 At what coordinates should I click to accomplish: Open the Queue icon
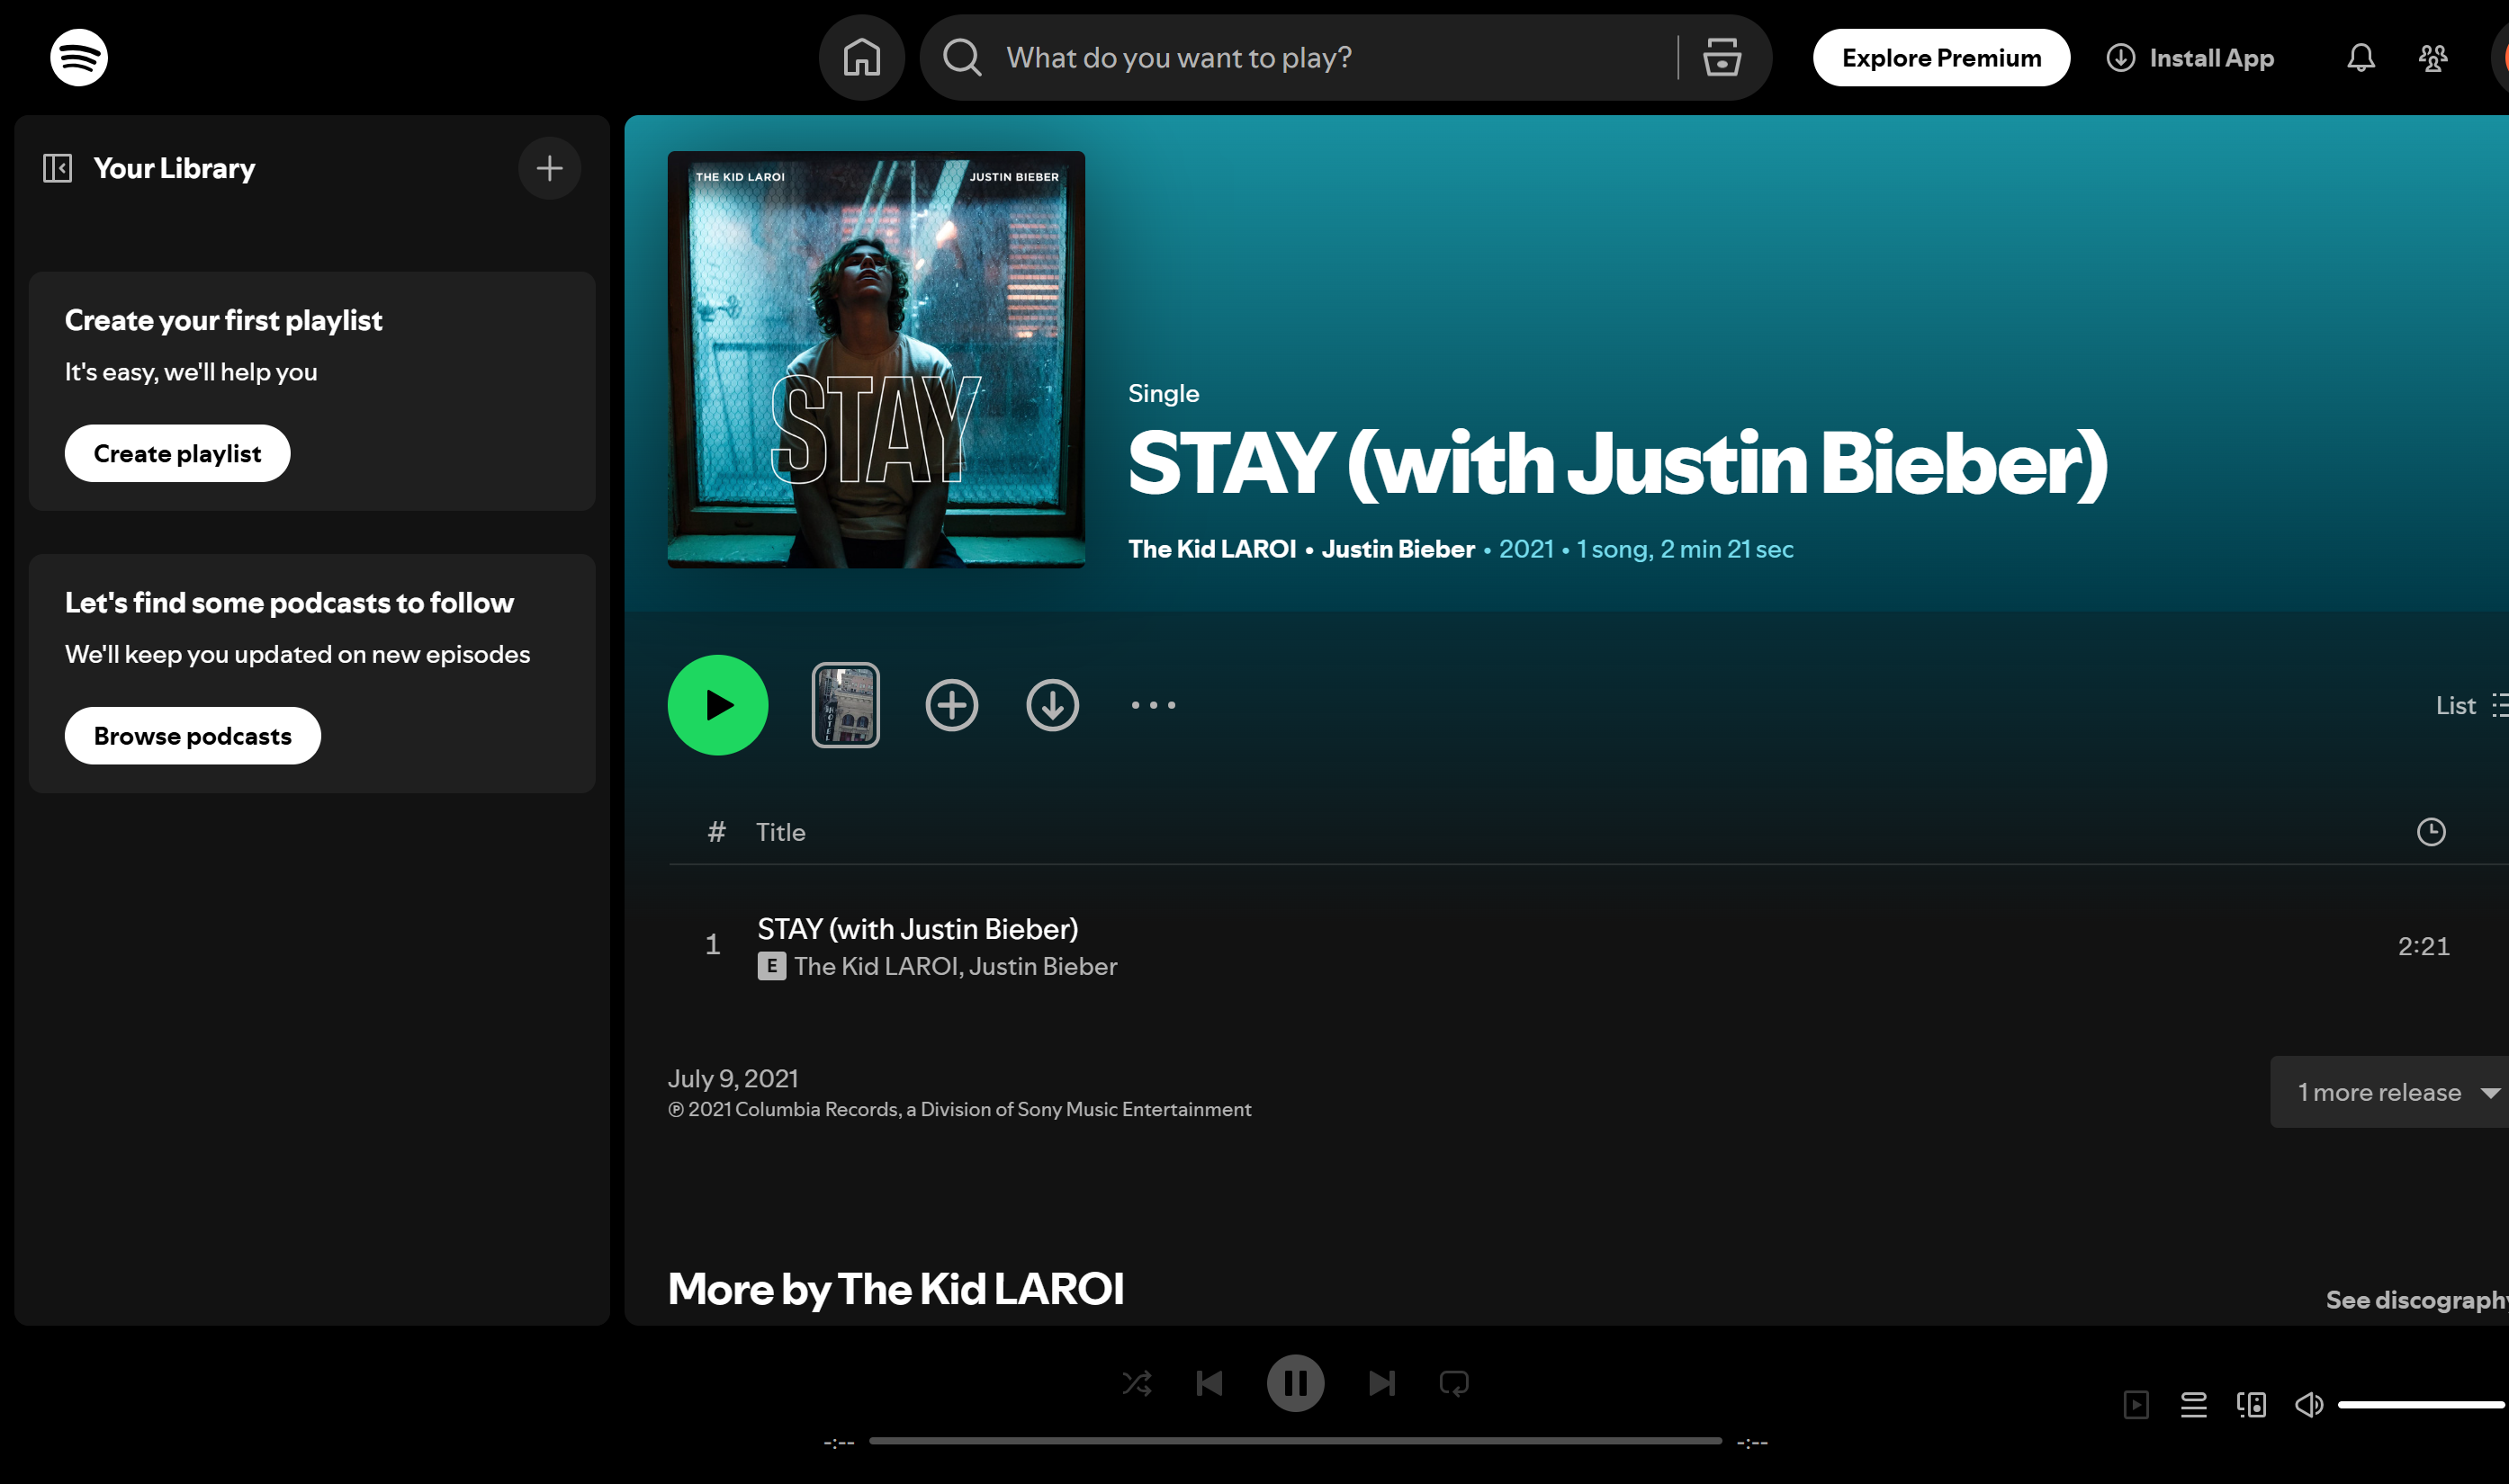(x=2193, y=1405)
